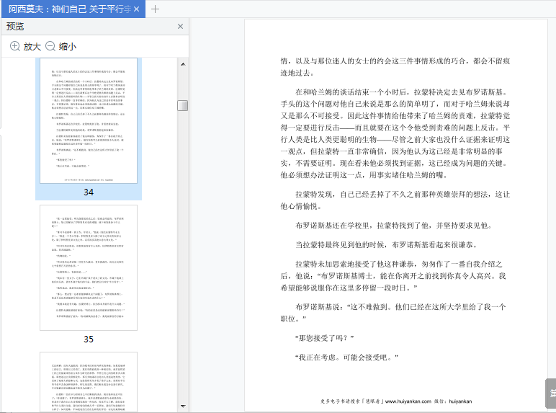Image resolution: width=556 pixels, height=413 pixels.
Task: Click the 预览 panel title
Action: [15, 26]
